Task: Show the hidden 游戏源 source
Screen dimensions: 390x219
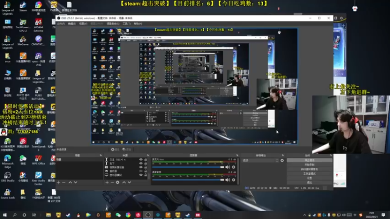Action: click(x=141, y=171)
